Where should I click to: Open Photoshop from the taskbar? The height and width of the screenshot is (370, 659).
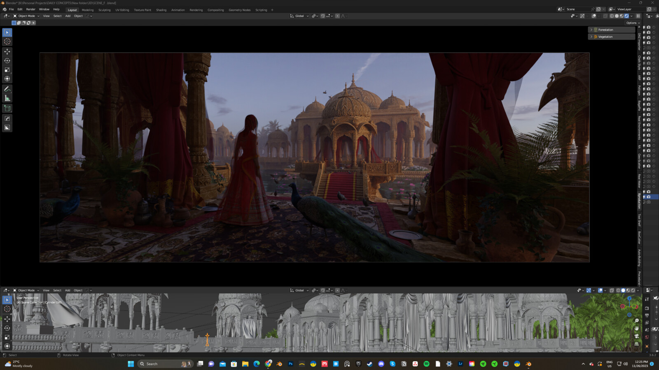click(290, 364)
